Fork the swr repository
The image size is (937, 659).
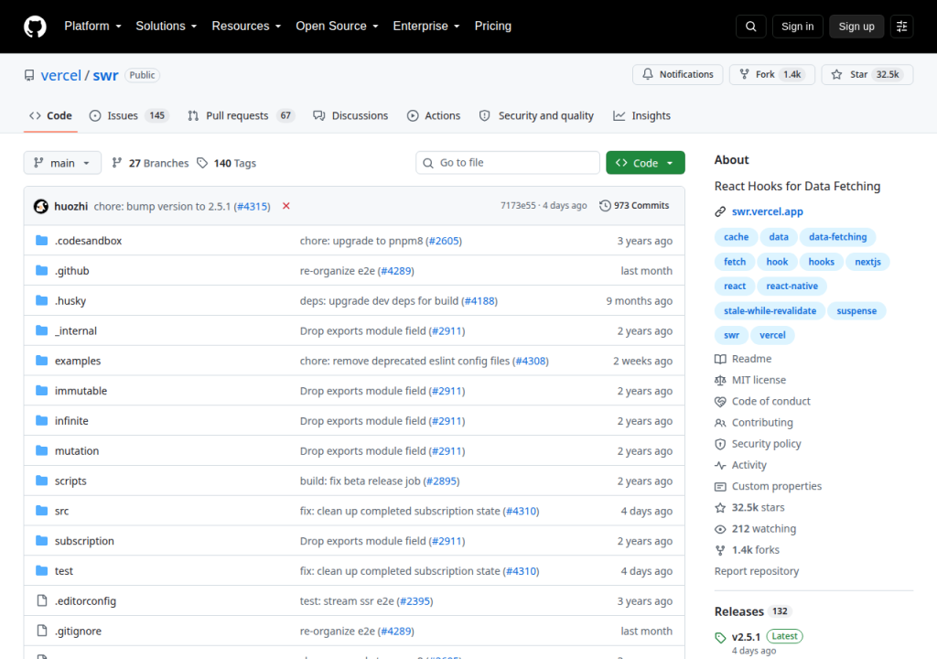click(771, 74)
